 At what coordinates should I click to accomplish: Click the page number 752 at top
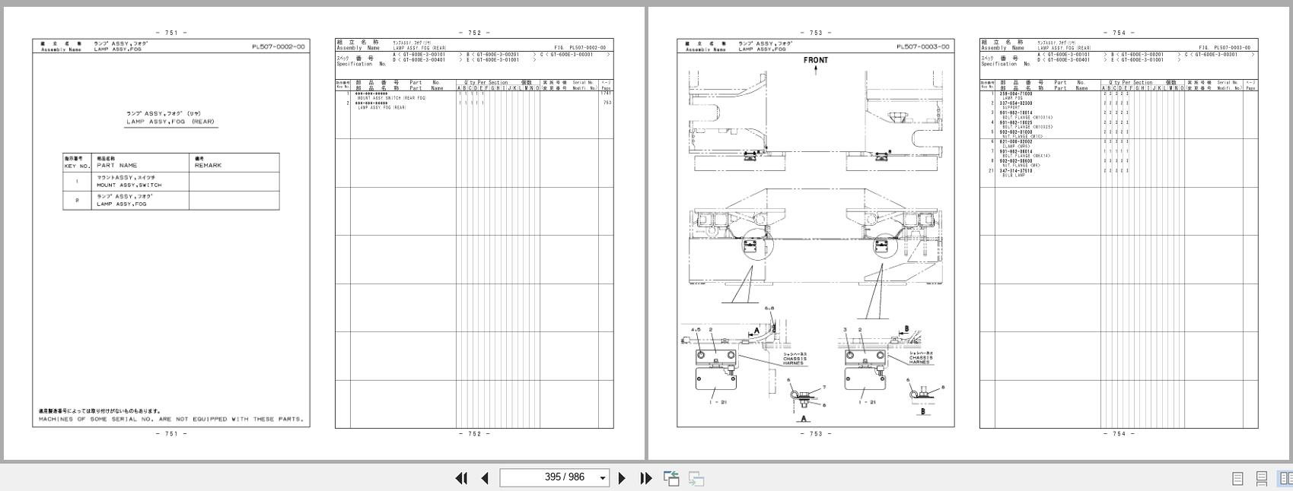pyautogui.click(x=474, y=33)
